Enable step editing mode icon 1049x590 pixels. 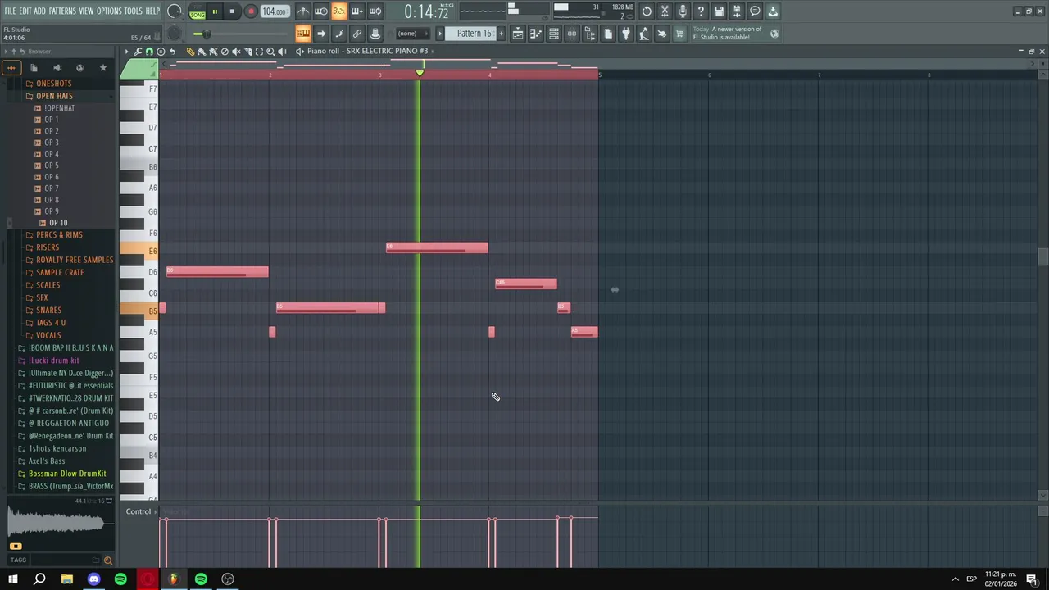pyautogui.click(x=339, y=34)
